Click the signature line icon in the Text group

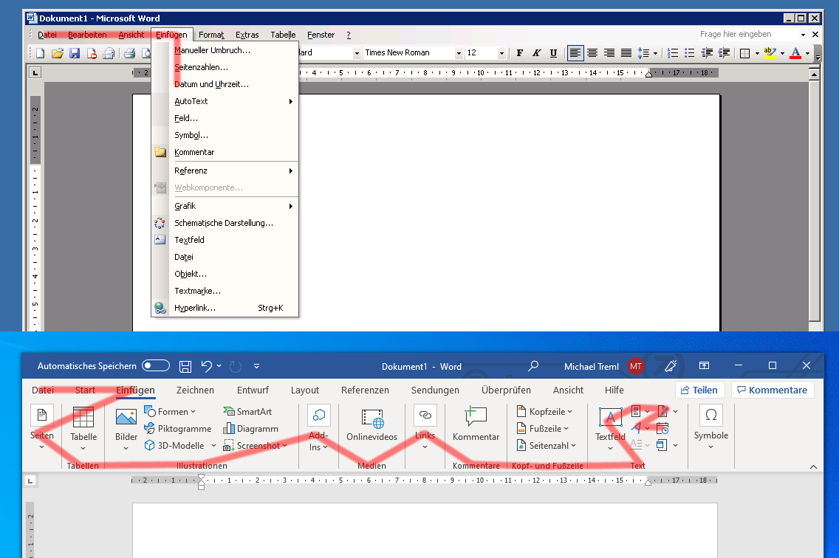pos(662,411)
